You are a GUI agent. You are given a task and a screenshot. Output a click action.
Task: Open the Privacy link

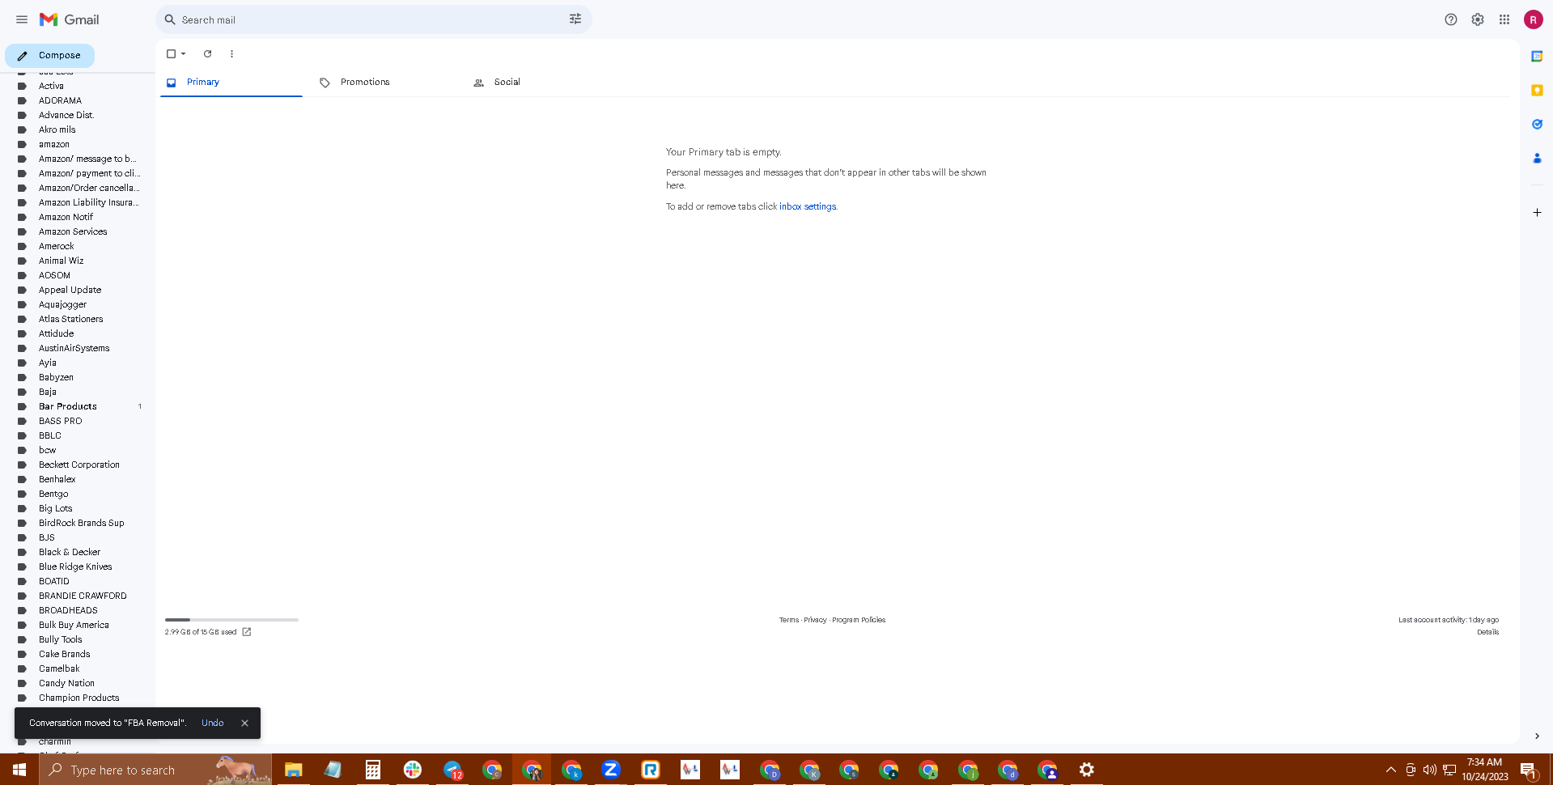coord(816,620)
